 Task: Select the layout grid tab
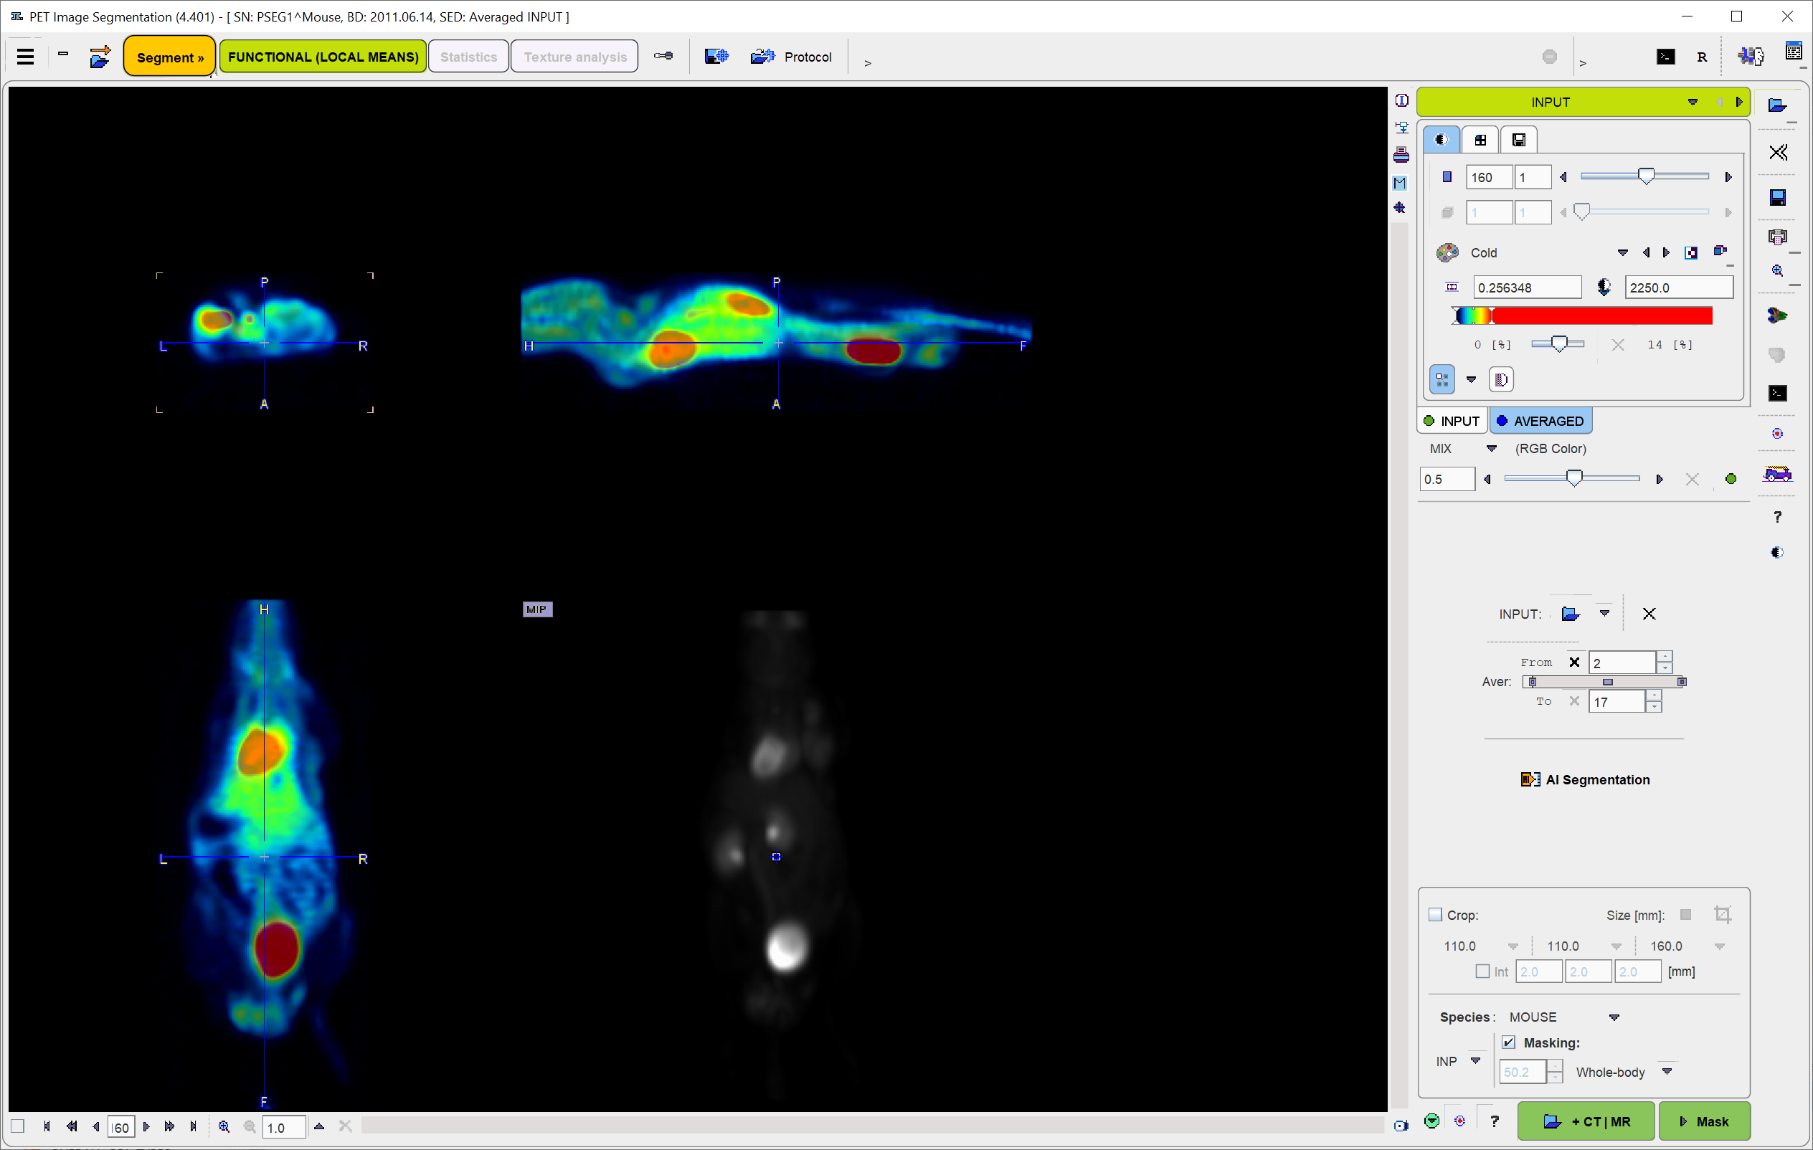click(1480, 140)
